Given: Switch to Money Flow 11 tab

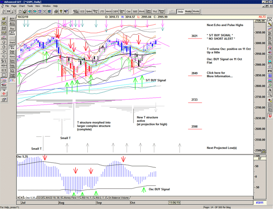Looking at the screenshot, I should tap(72, 198).
